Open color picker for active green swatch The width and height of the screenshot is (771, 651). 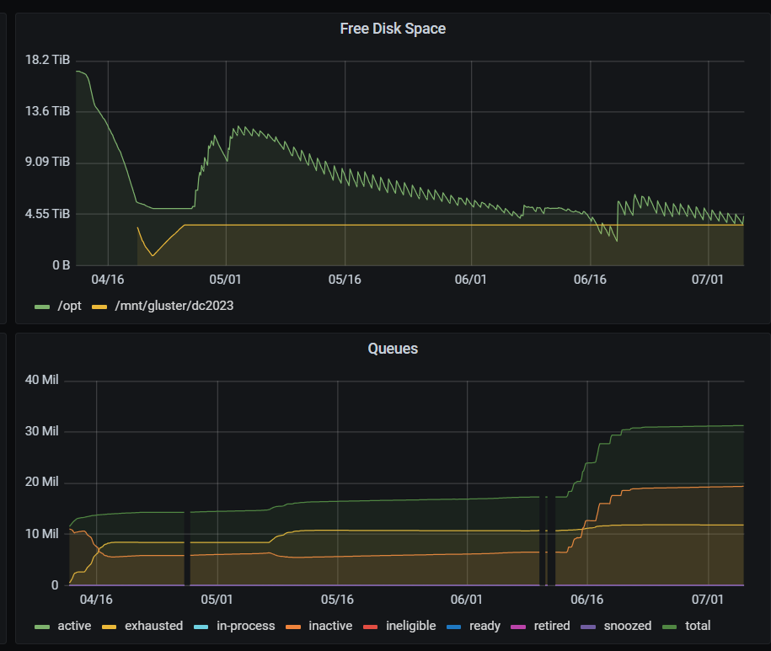click(42, 627)
